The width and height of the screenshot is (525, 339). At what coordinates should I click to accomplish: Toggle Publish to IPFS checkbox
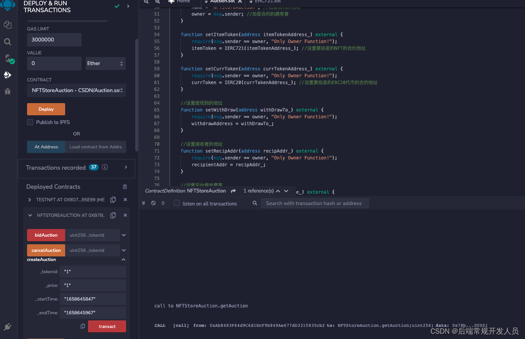[x=30, y=122]
